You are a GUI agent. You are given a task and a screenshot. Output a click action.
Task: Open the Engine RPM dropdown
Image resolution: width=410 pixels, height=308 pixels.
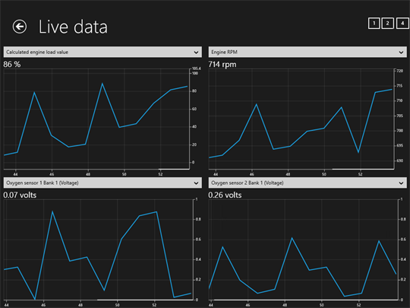[x=307, y=52]
